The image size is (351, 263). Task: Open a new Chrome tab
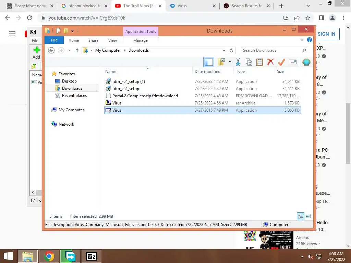(x=281, y=6)
